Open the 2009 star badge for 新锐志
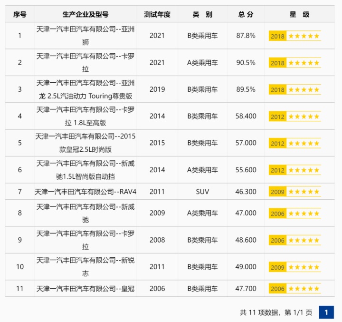The height and width of the screenshot is (322, 342). coord(294,267)
